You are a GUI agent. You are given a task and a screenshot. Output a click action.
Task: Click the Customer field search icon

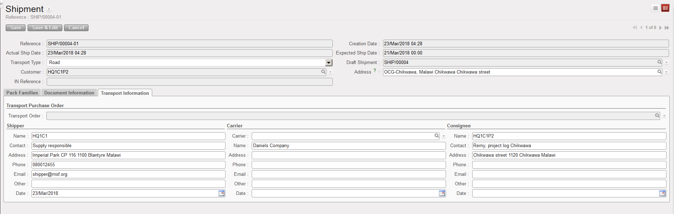point(323,72)
